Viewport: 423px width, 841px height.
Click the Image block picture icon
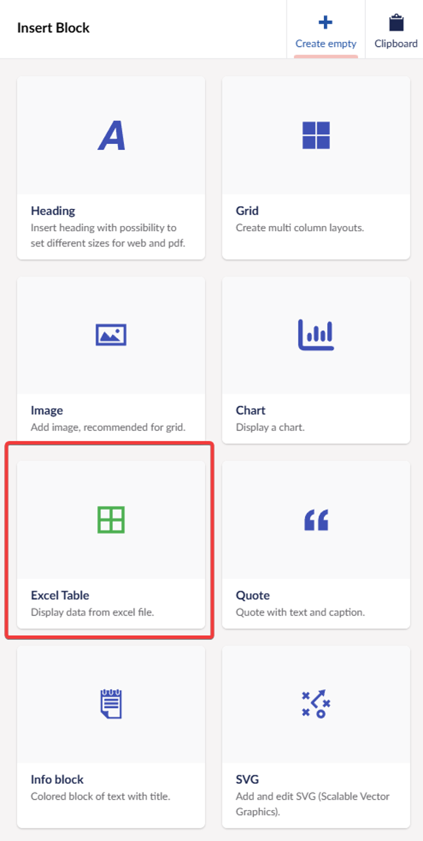(111, 335)
